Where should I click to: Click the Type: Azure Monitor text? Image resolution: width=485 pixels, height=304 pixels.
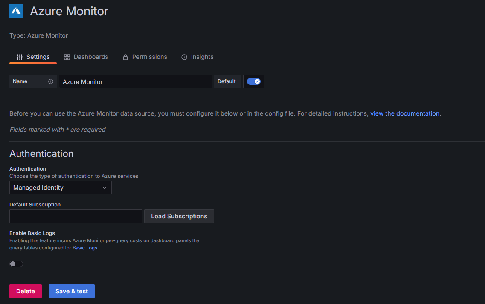click(x=39, y=35)
